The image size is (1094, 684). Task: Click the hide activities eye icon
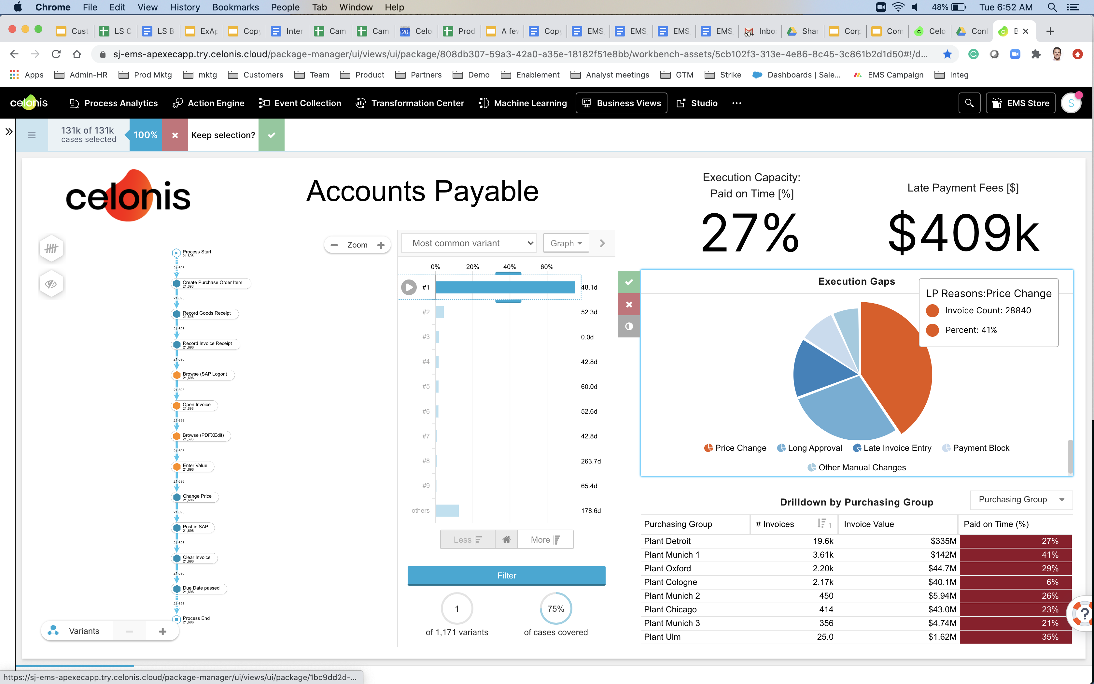click(x=51, y=284)
